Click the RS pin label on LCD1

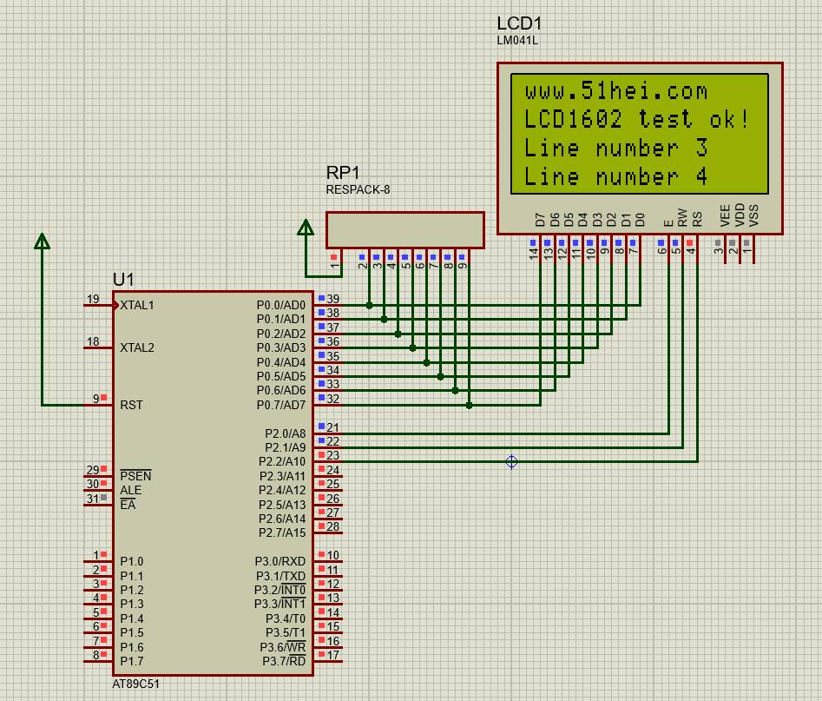point(697,219)
